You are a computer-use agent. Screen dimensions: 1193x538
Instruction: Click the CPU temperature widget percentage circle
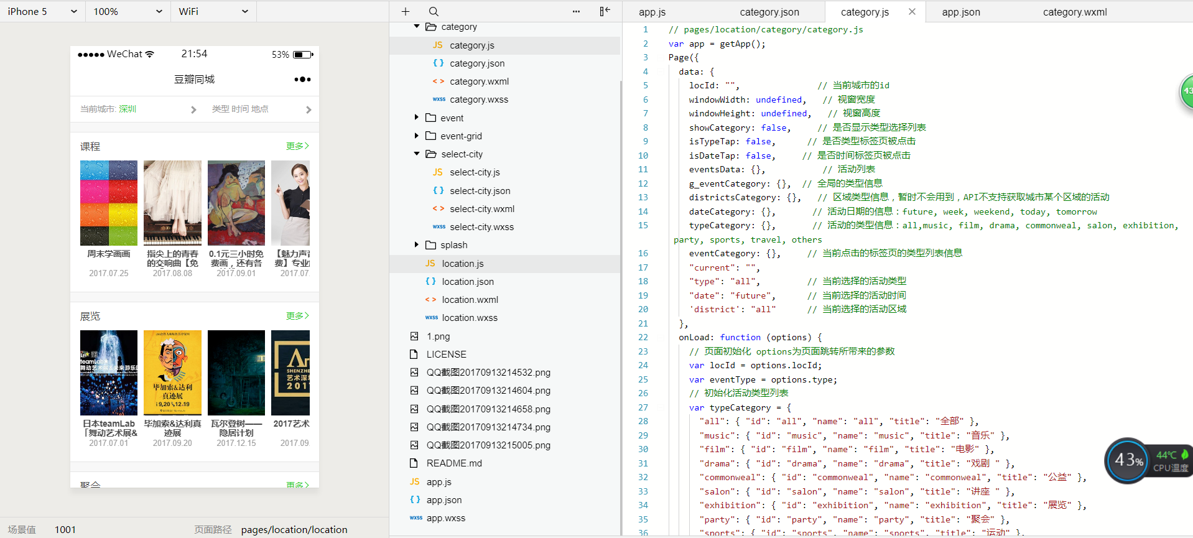[1127, 461]
